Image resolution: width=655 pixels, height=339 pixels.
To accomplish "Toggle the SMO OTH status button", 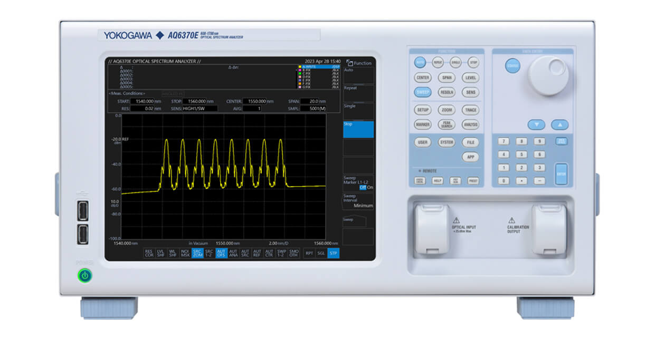I will click(x=293, y=253).
